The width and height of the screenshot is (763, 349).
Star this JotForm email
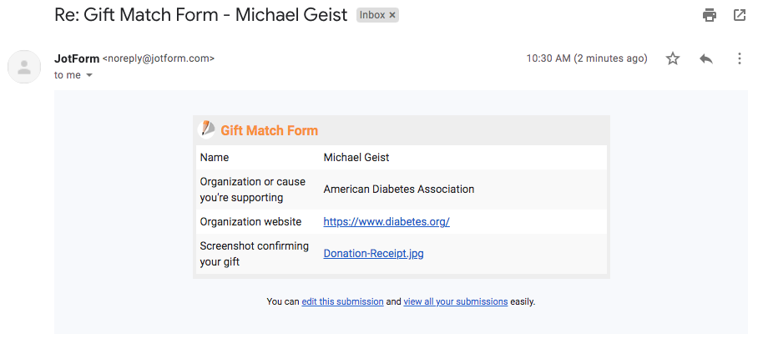click(673, 58)
